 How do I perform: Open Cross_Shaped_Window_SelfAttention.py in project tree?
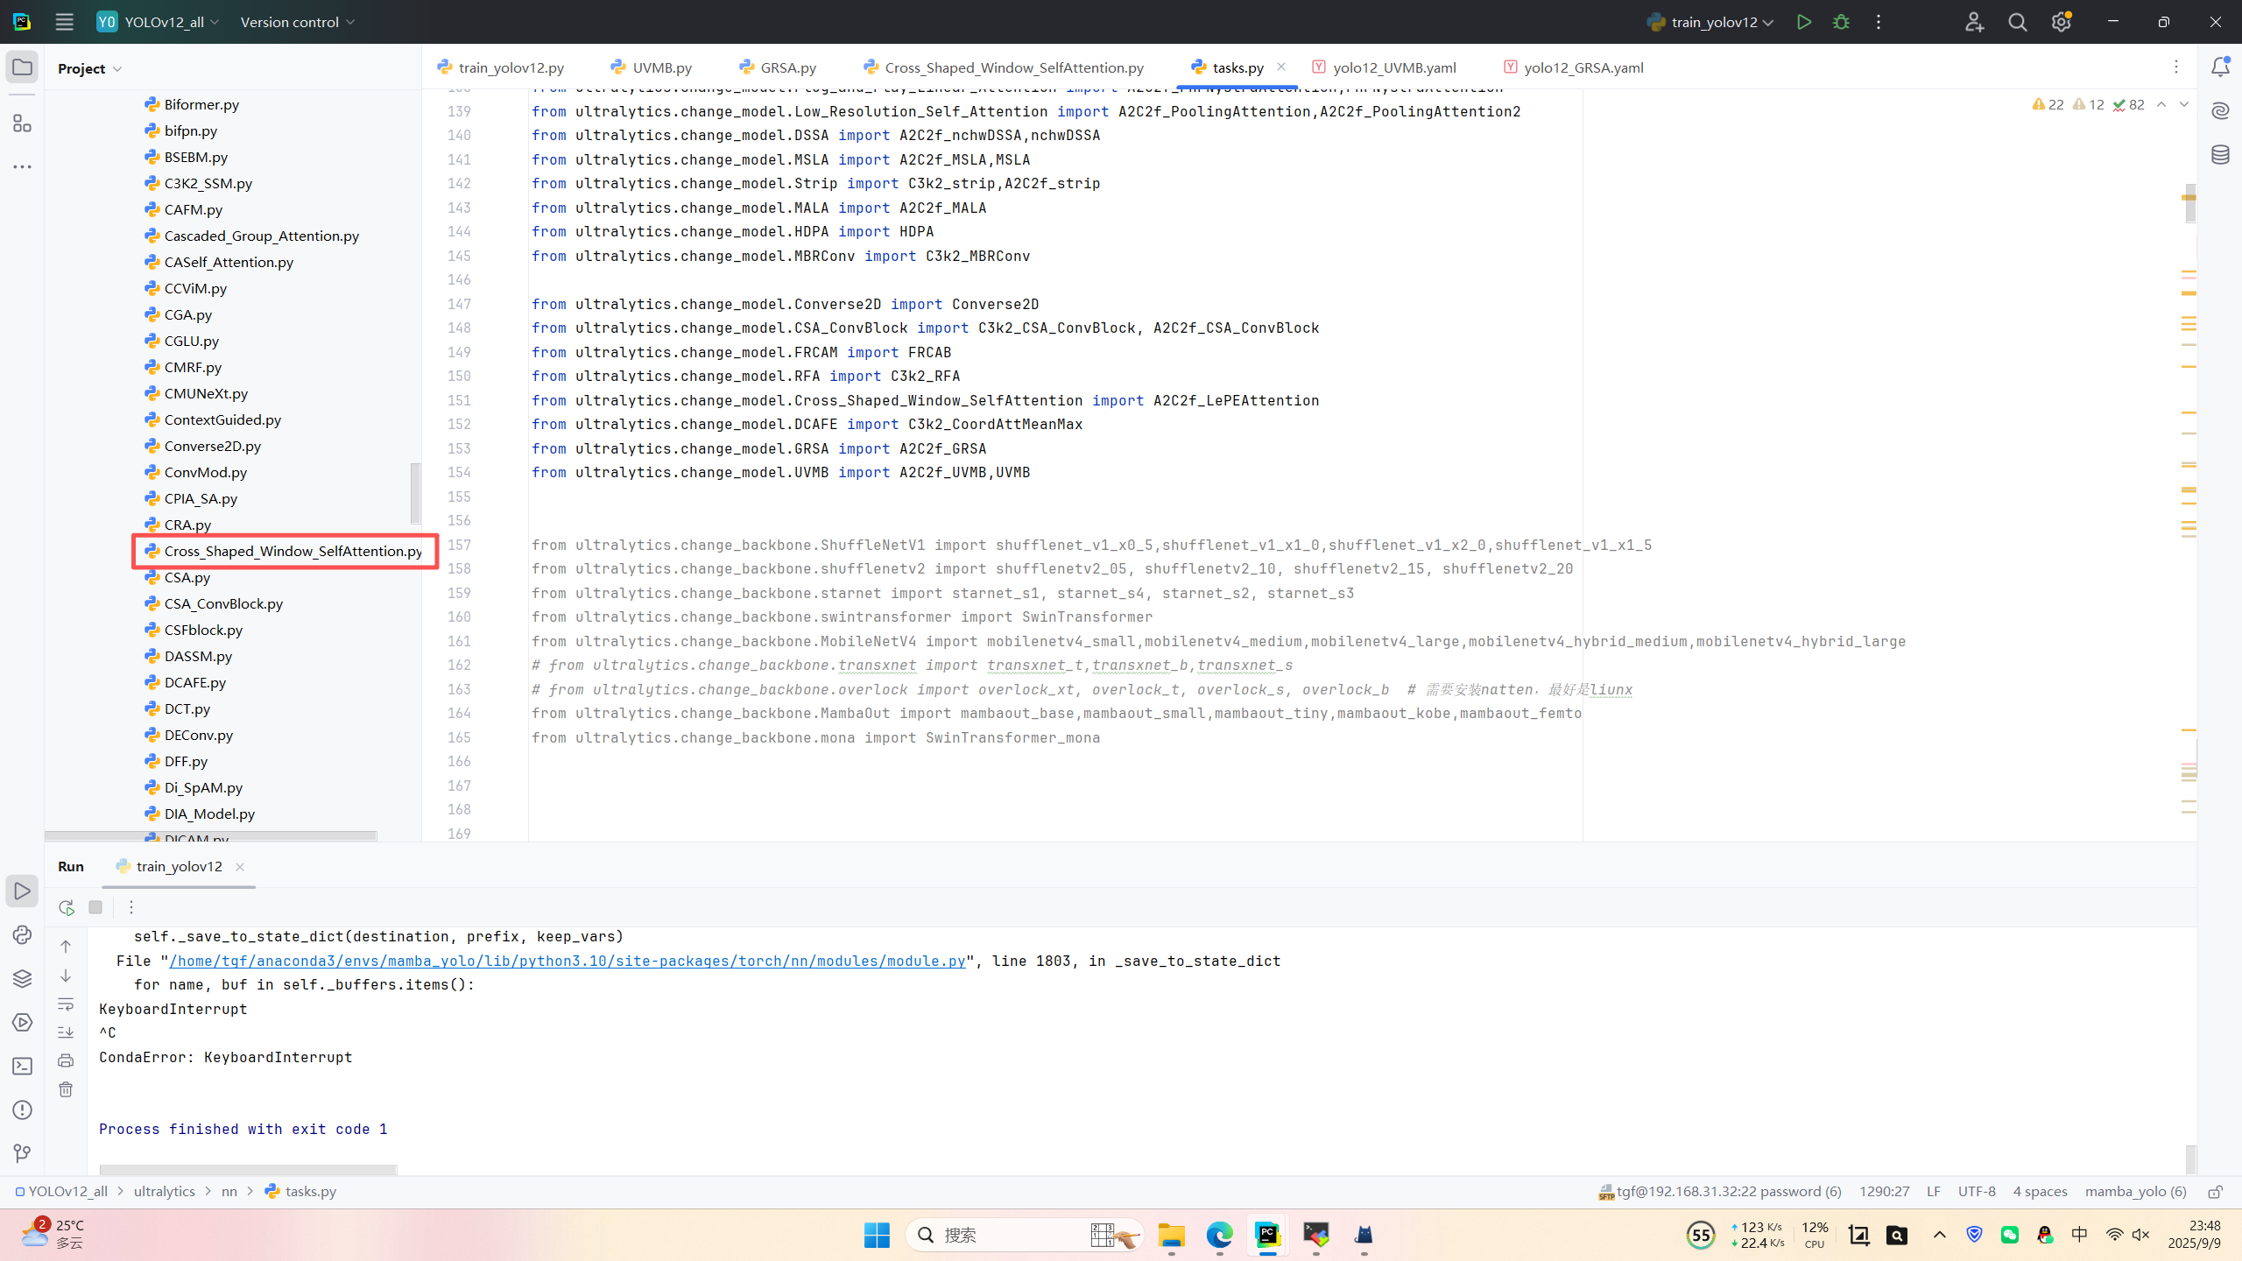(293, 551)
